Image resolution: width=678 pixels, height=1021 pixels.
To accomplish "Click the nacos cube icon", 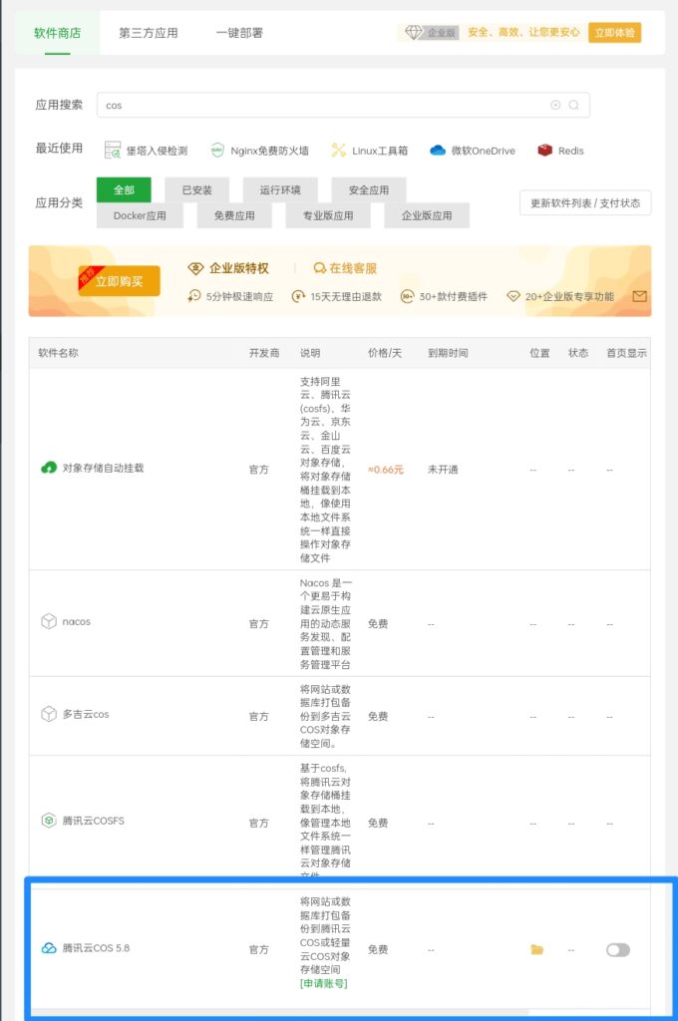I will (x=49, y=622).
